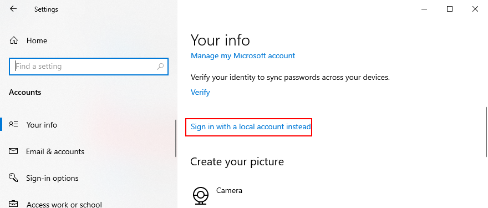This screenshot has width=488, height=208.
Task: Go to Sign-in options
Action: coord(52,179)
